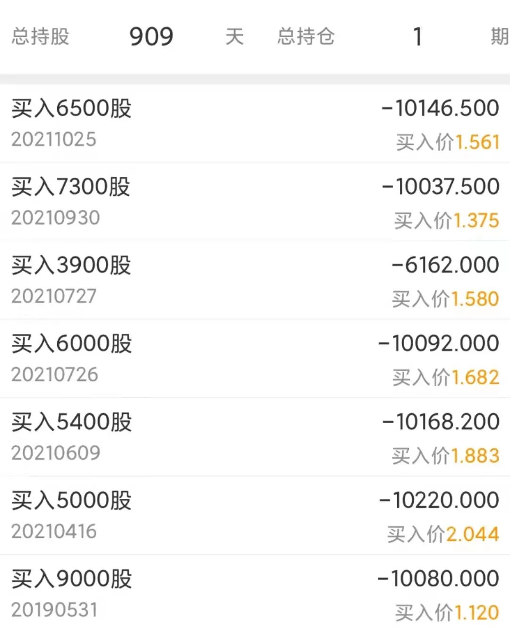Click the purchase price 1.682
This screenshot has height=632, width=510.
tap(476, 377)
